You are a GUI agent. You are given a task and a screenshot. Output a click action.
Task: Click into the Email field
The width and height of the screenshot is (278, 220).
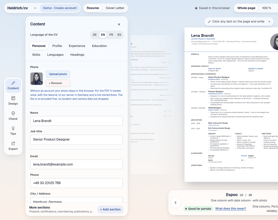76,164
